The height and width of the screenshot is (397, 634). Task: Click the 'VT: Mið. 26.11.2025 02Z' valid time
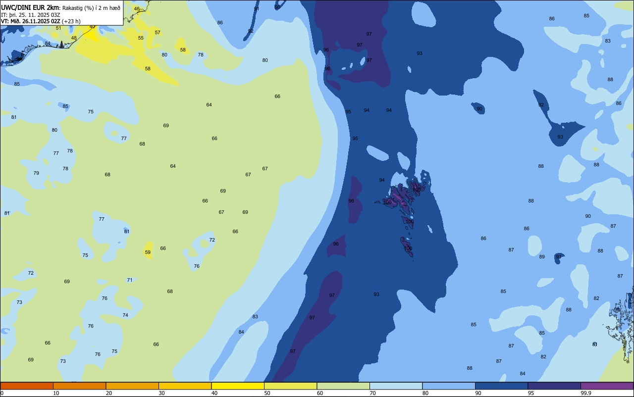point(31,21)
